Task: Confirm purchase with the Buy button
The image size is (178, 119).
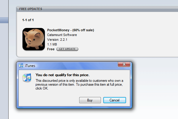Action: pyautogui.click(x=90, y=100)
